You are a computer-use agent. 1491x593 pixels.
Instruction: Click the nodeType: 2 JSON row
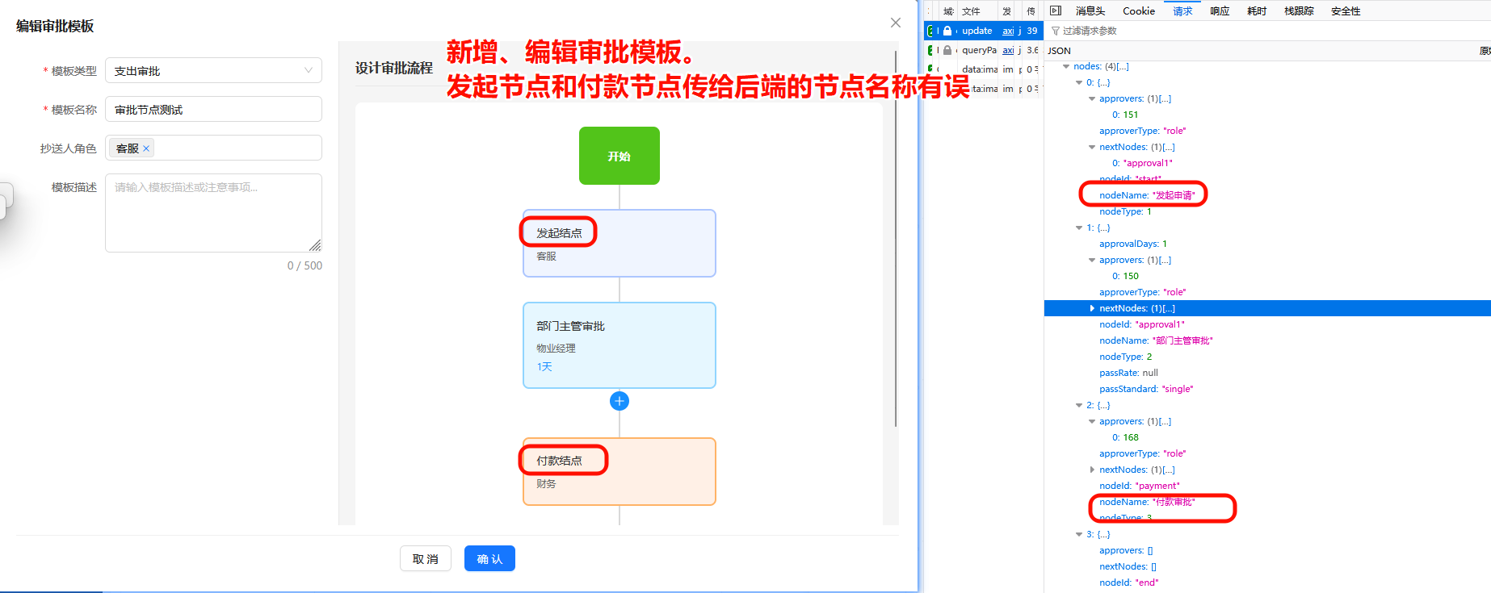point(1126,357)
